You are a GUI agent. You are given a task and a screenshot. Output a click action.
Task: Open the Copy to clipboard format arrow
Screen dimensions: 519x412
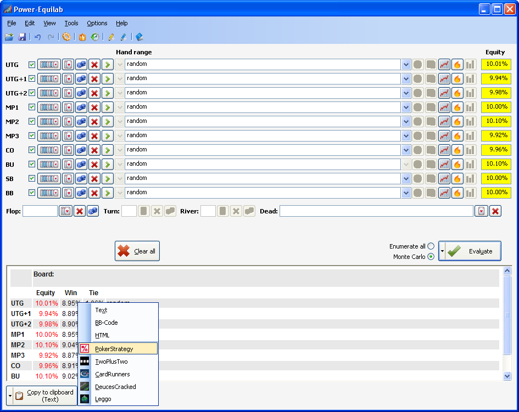click(10, 396)
